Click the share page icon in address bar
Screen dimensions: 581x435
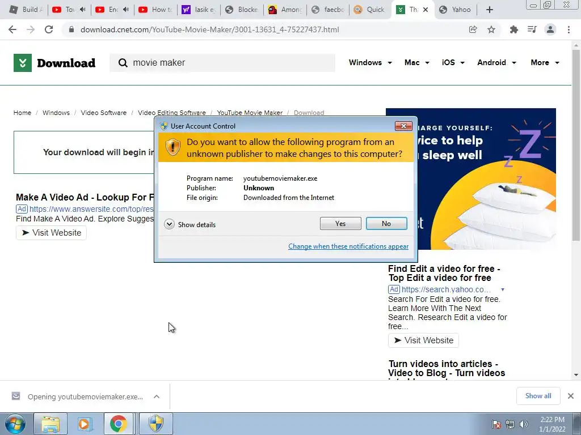473,29
